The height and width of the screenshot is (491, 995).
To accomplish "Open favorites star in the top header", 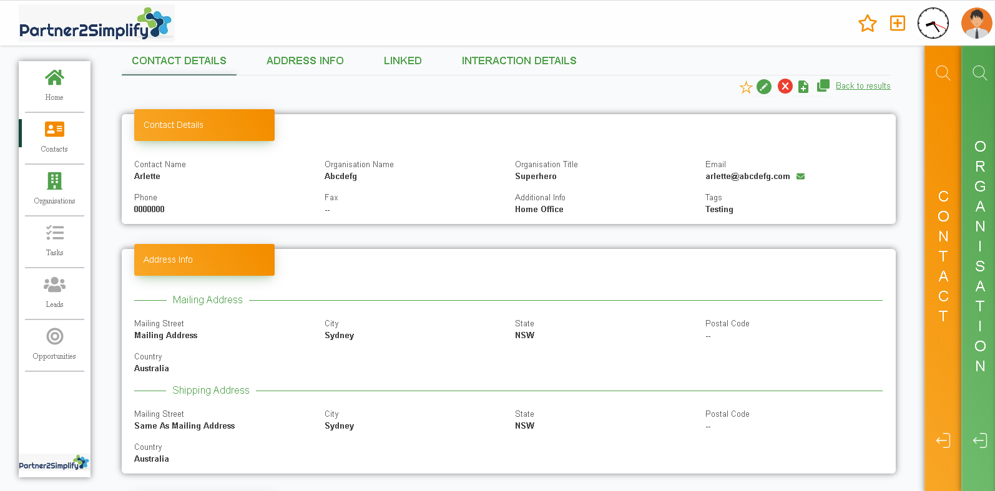I will point(867,24).
